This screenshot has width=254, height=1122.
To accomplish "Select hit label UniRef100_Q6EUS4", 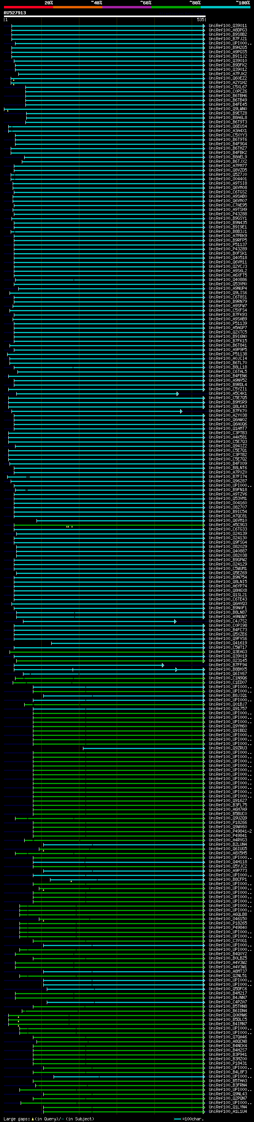I will point(228,126).
